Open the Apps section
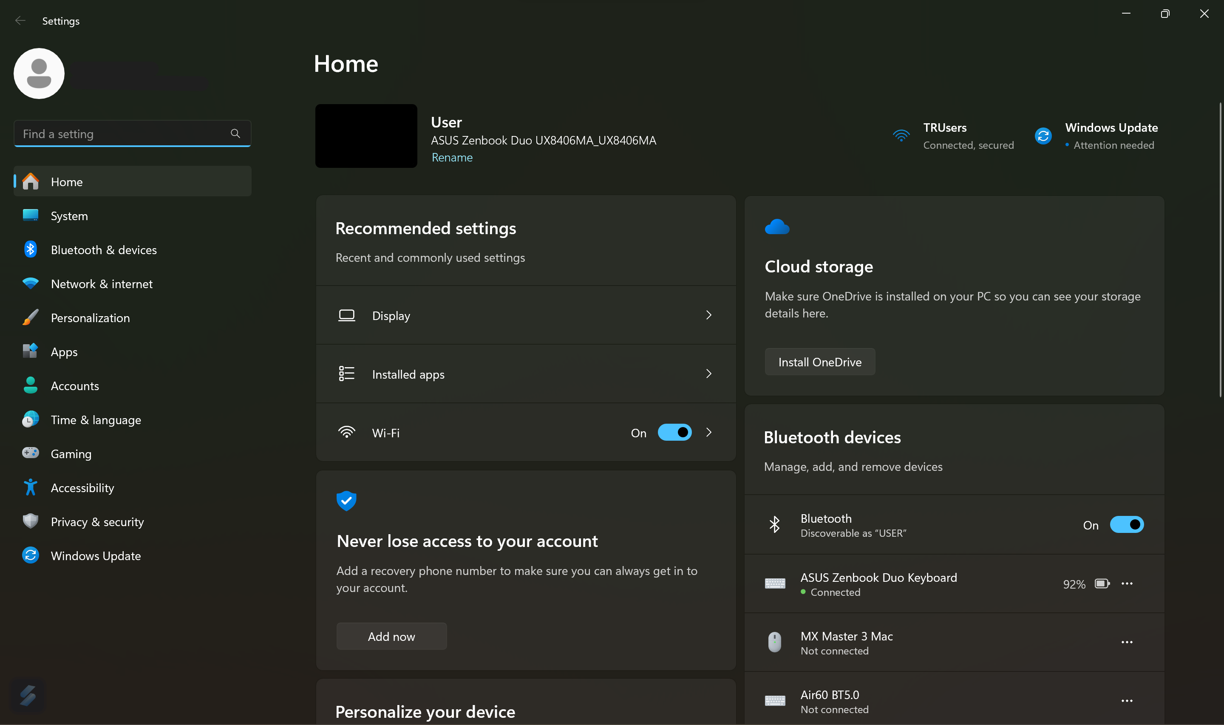The image size is (1224, 725). coord(132,351)
